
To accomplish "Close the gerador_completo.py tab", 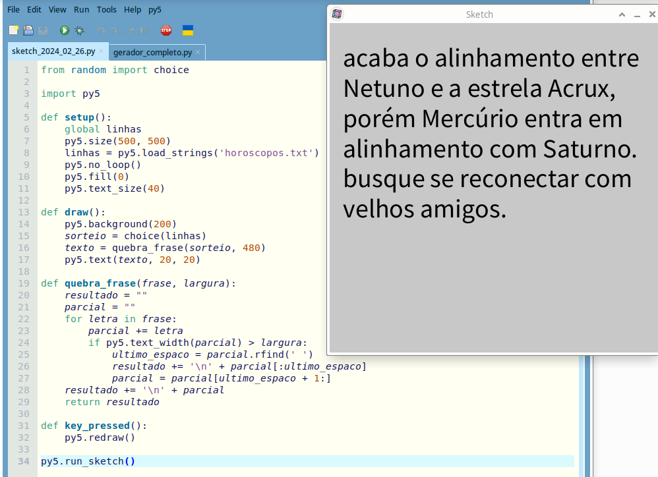I will coord(198,52).
